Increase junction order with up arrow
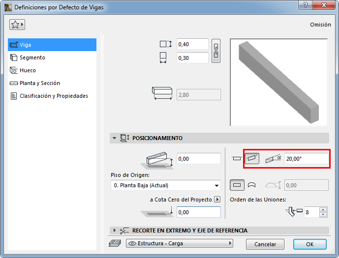 point(323,210)
